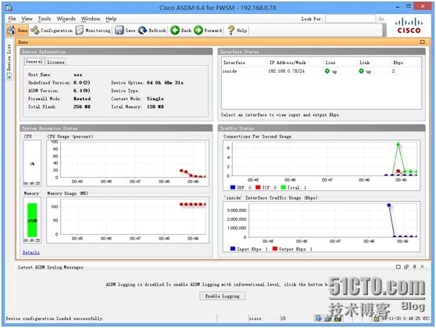The width and height of the screenshot is (436, 328).
Task: Open the Tools menu
Action: pos(45,19)
